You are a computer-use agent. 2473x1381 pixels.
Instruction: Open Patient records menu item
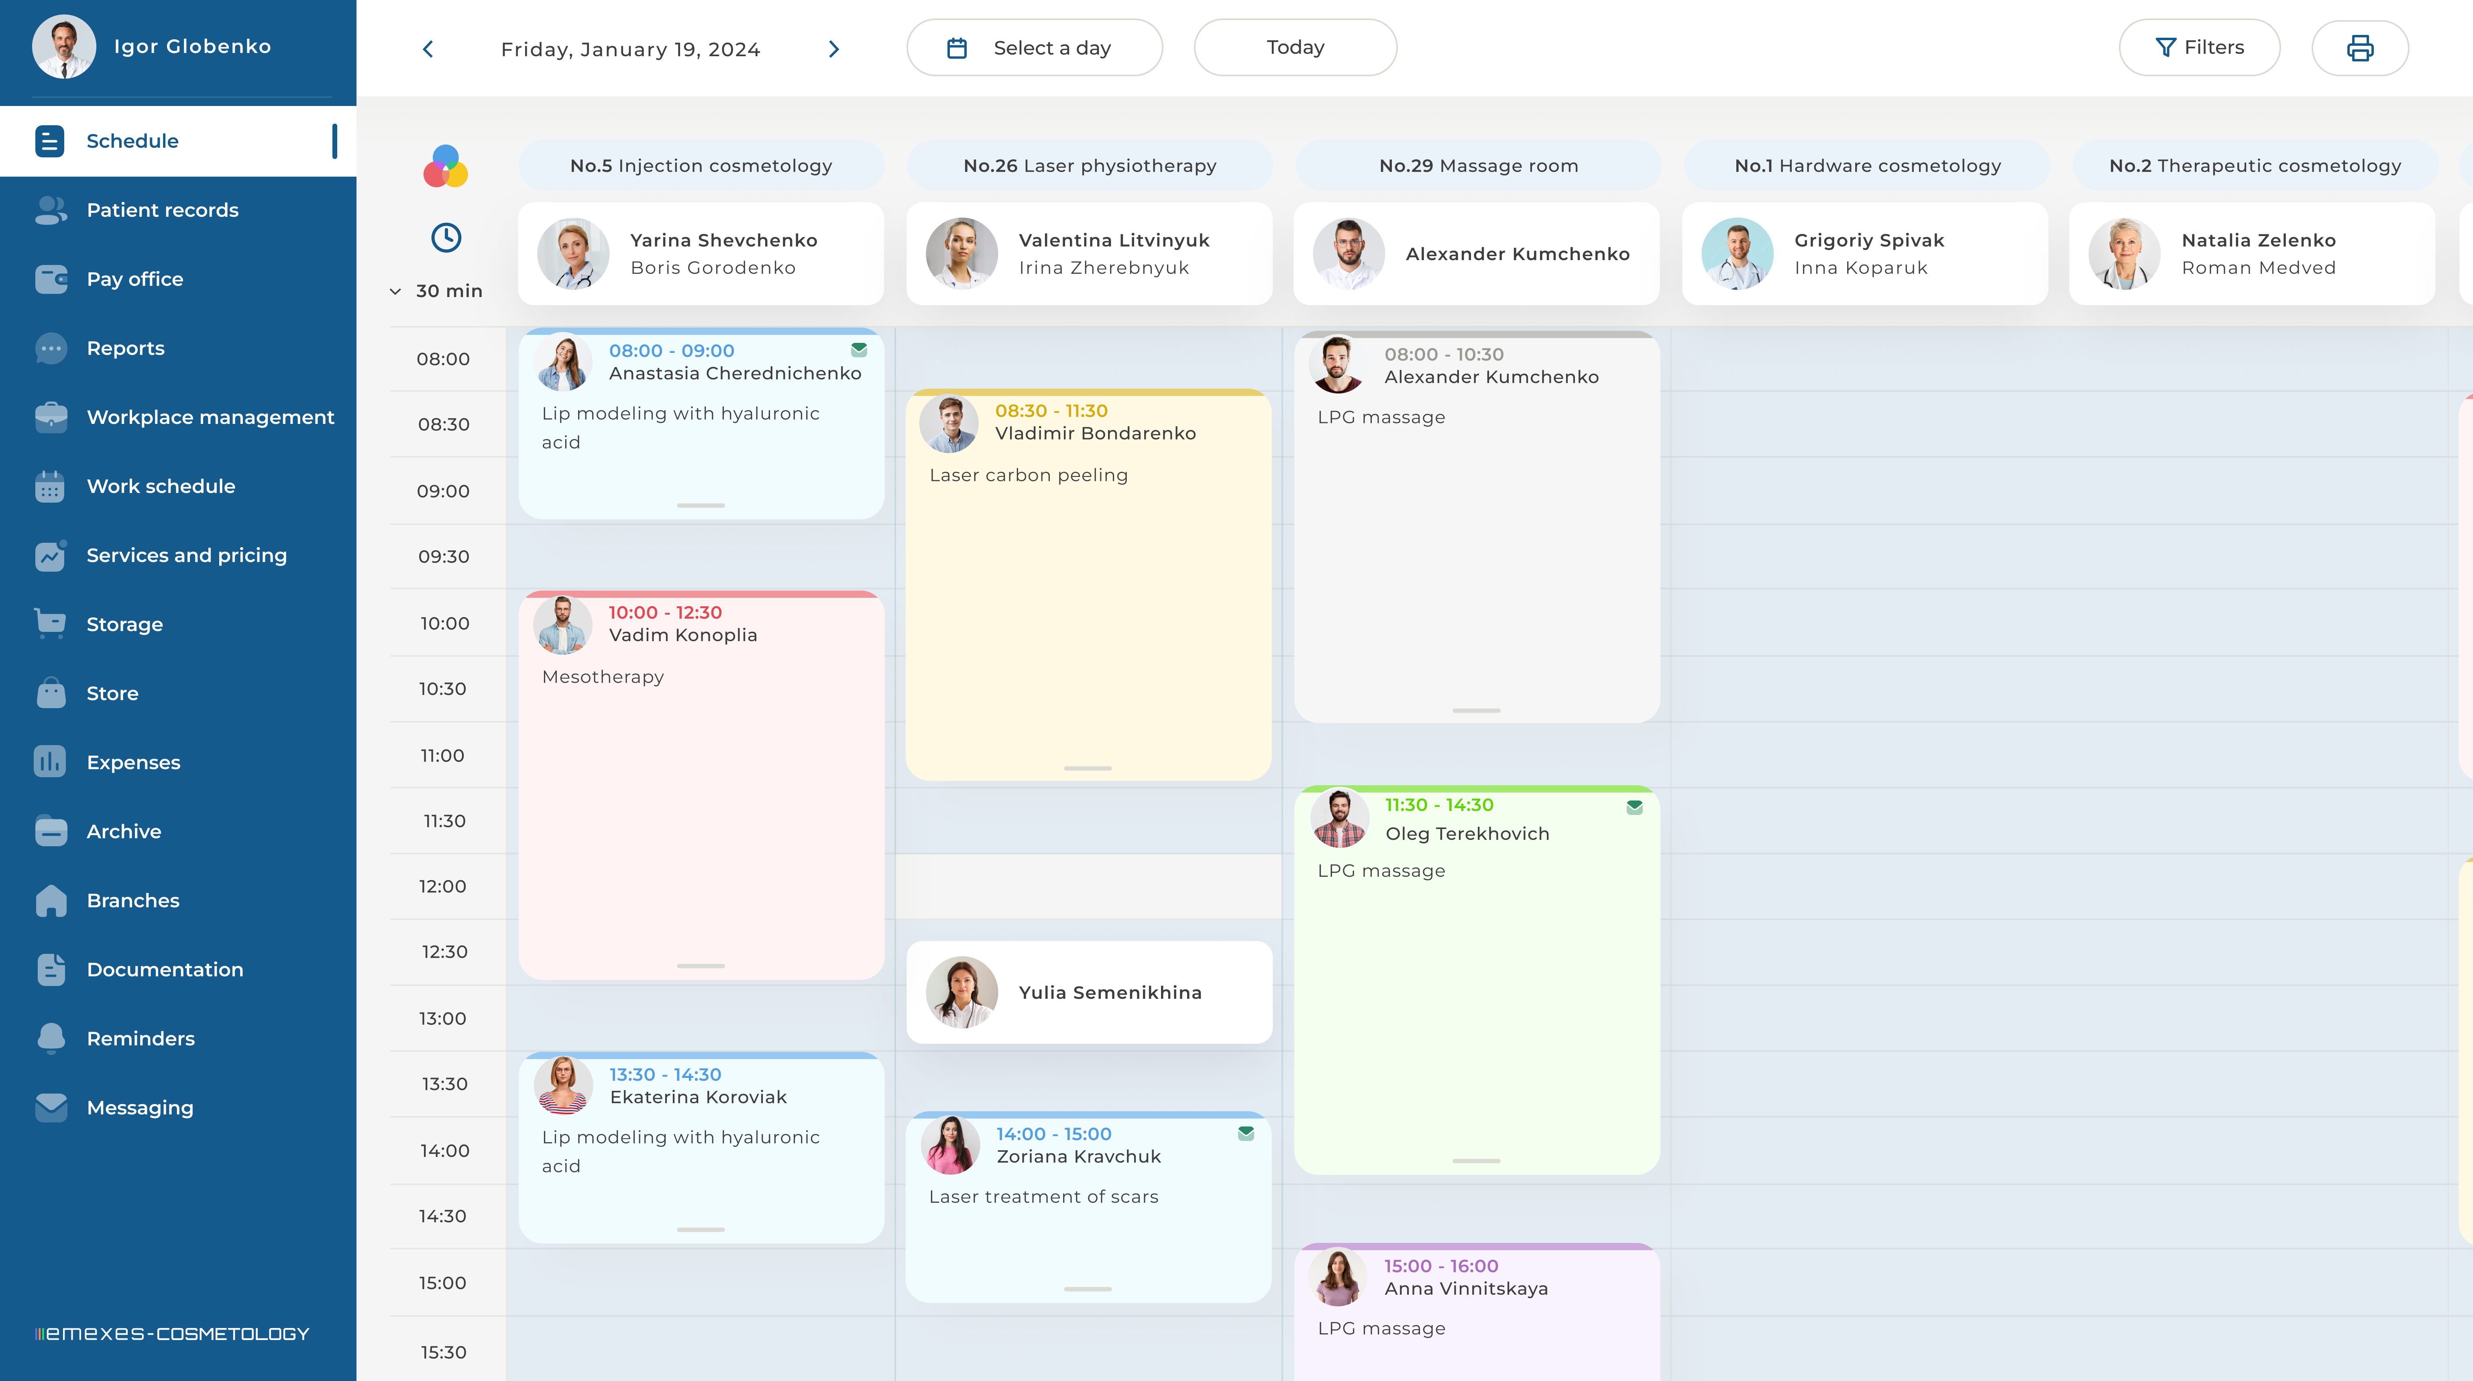[162, 210]
